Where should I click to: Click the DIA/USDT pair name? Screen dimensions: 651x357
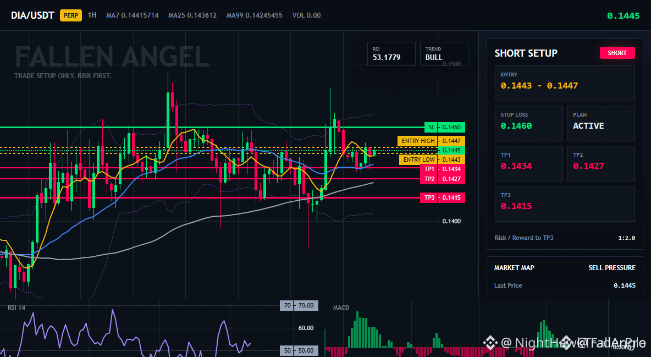(x=32, y=15)
